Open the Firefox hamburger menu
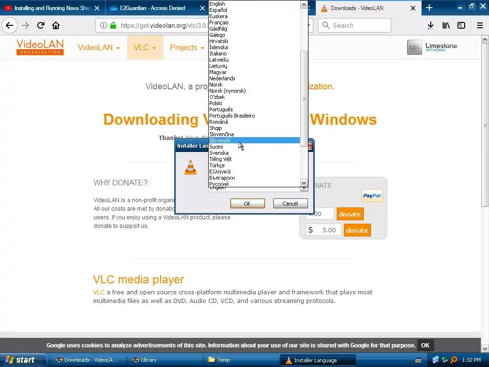 coord(479,25)
